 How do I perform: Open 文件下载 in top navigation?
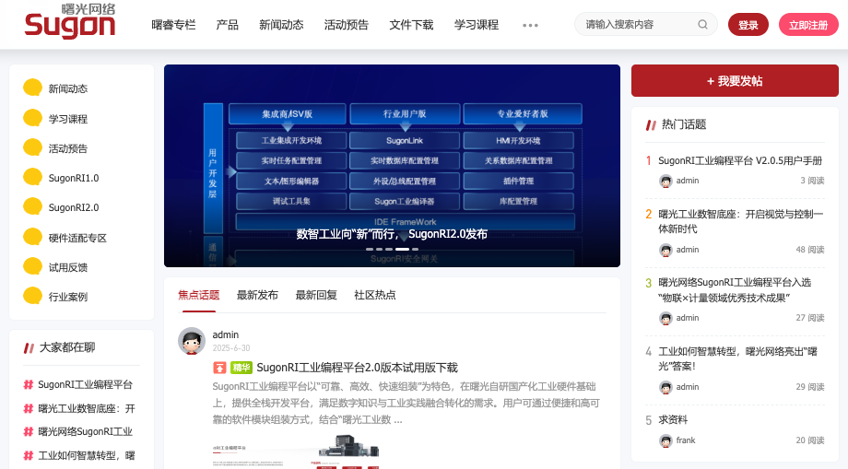(412, 25)
